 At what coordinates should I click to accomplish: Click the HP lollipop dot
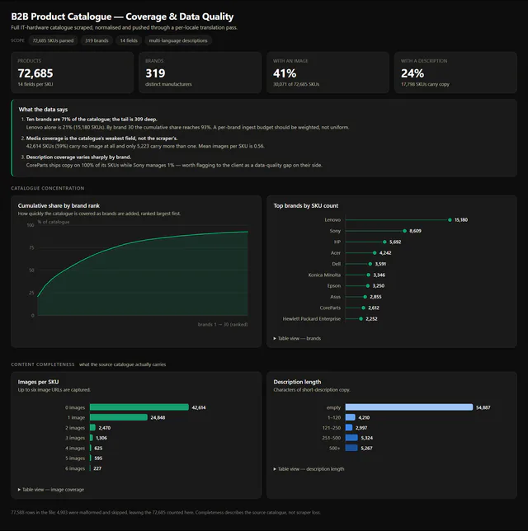tap(384, 242)
